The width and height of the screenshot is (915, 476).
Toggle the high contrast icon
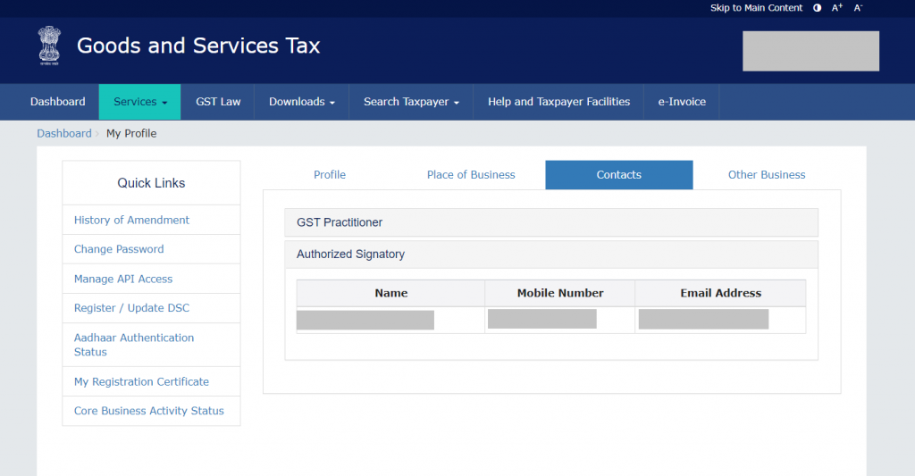(817, 7)
